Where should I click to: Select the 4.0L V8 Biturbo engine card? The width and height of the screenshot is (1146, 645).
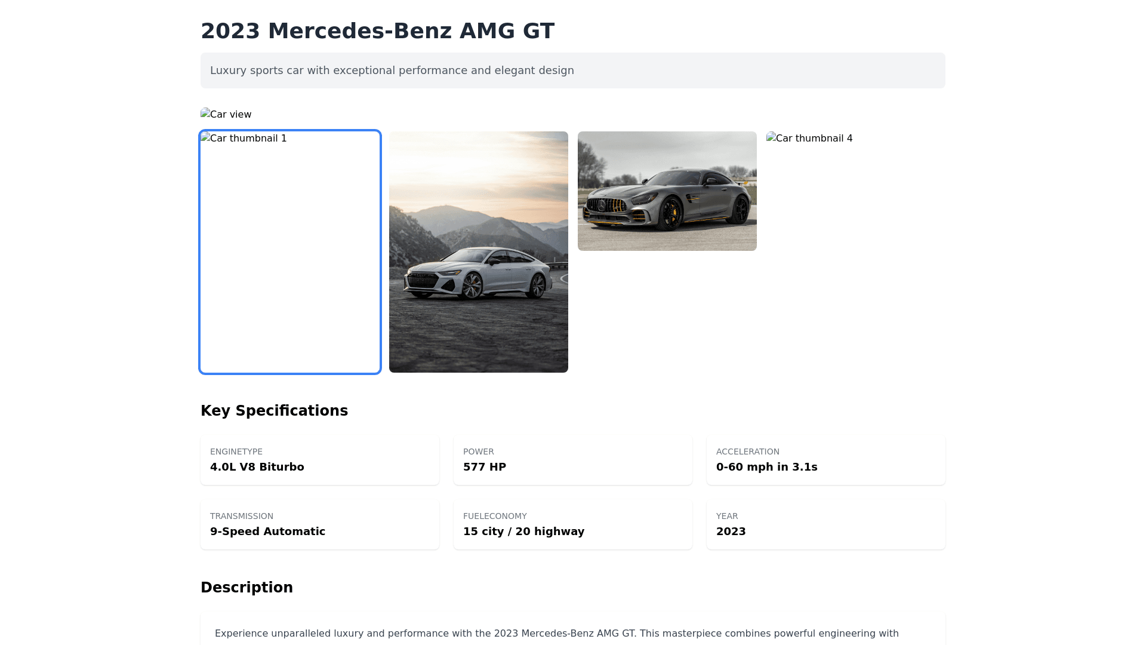point(320,460)
